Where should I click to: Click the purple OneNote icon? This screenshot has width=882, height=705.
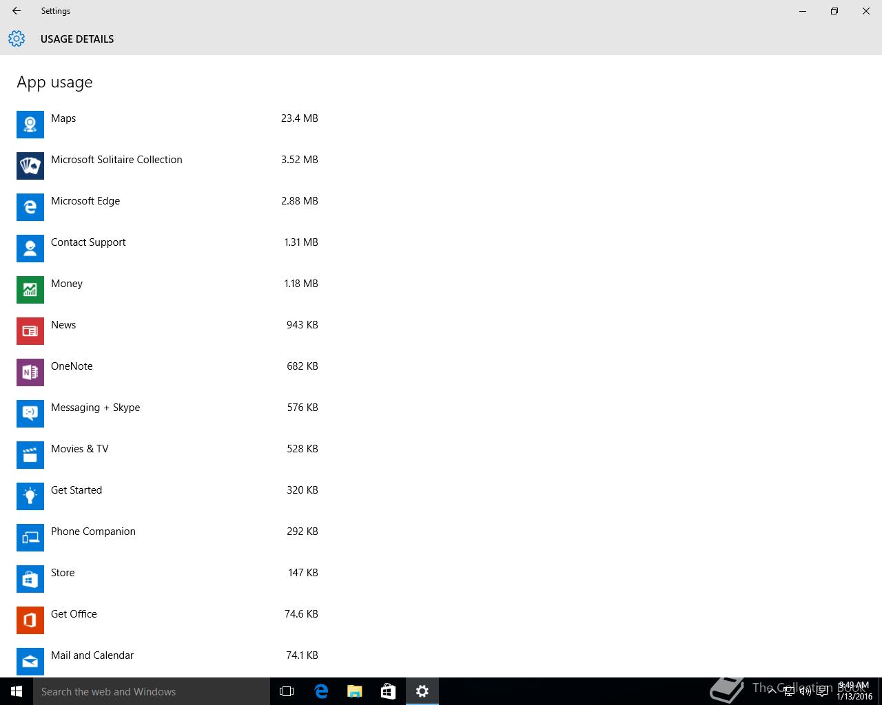coord(30,372)
